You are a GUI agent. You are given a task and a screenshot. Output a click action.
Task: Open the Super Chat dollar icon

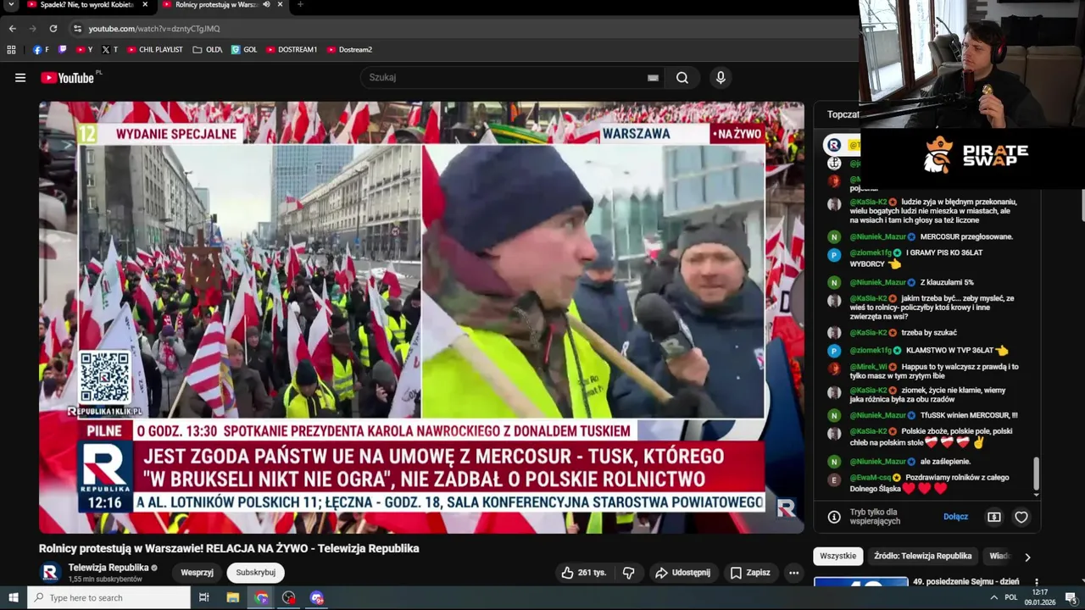(x=994, y=517)
